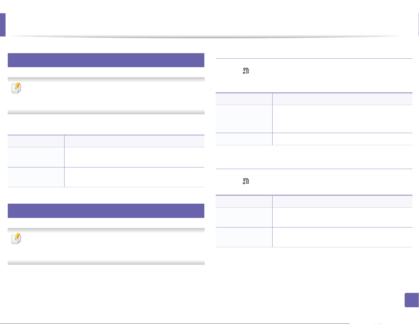Click the lower pencil note icon
The image size is (419, 324).
click(16, 239)
